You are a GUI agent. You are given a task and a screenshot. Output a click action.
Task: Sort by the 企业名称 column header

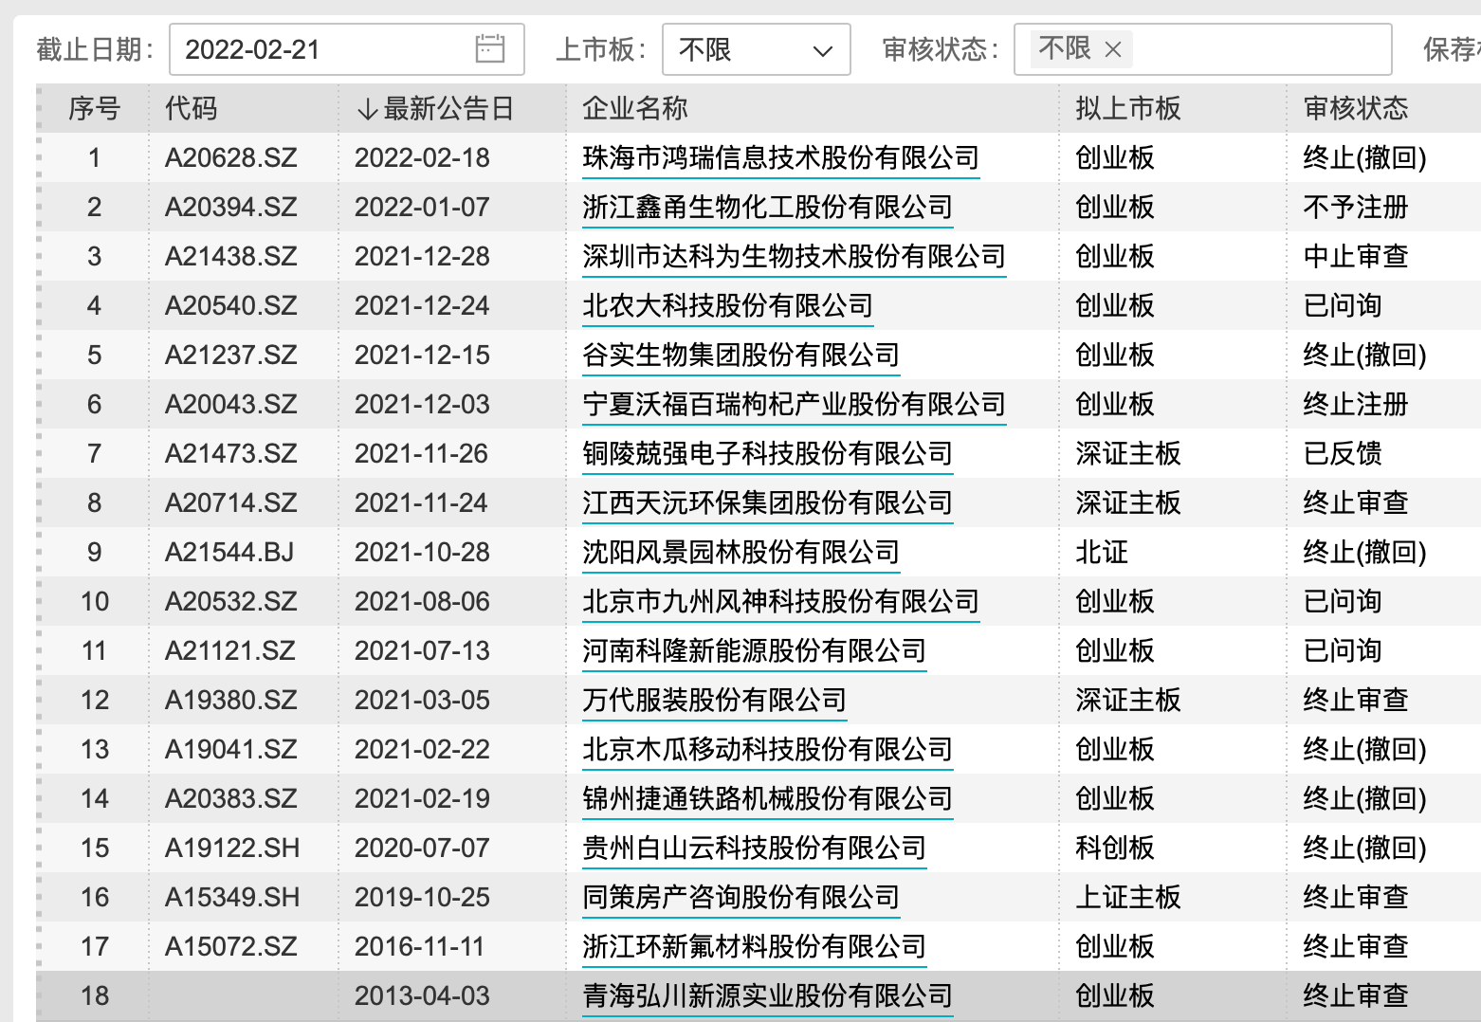[634, 108]
